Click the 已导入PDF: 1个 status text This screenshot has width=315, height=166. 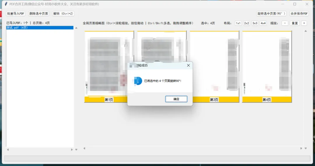[17, 23]
